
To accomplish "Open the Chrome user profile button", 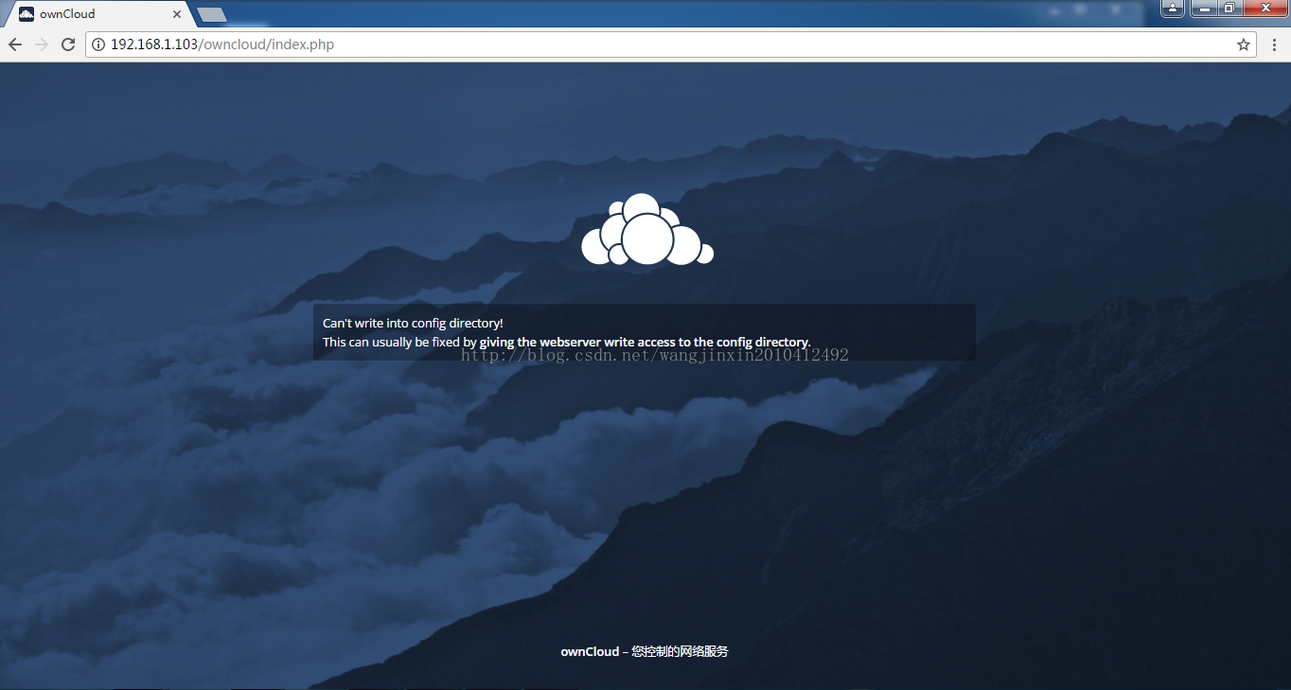I will [x=1173, y=8].
